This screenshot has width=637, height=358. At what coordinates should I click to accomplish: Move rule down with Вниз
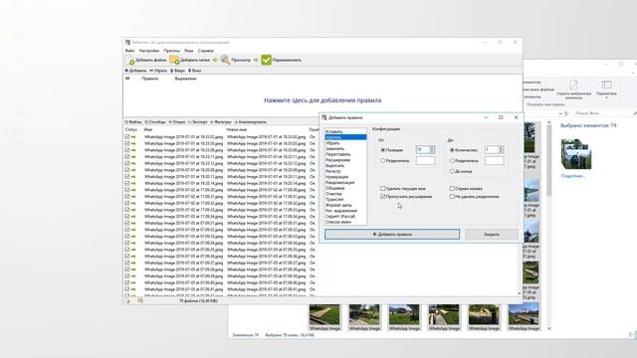195,71
